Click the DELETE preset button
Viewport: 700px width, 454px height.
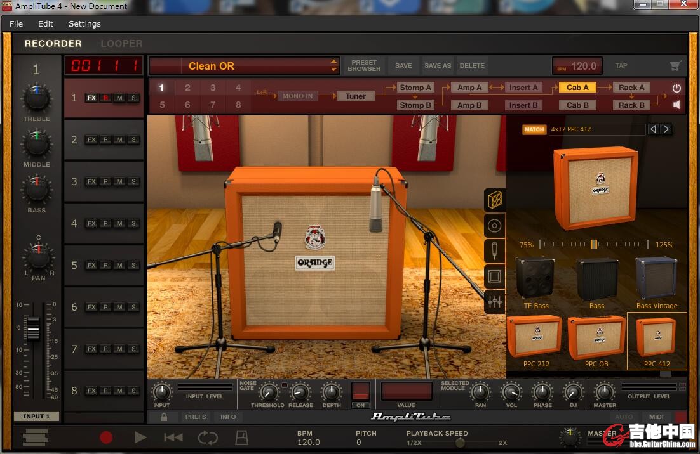pos(472,66)
